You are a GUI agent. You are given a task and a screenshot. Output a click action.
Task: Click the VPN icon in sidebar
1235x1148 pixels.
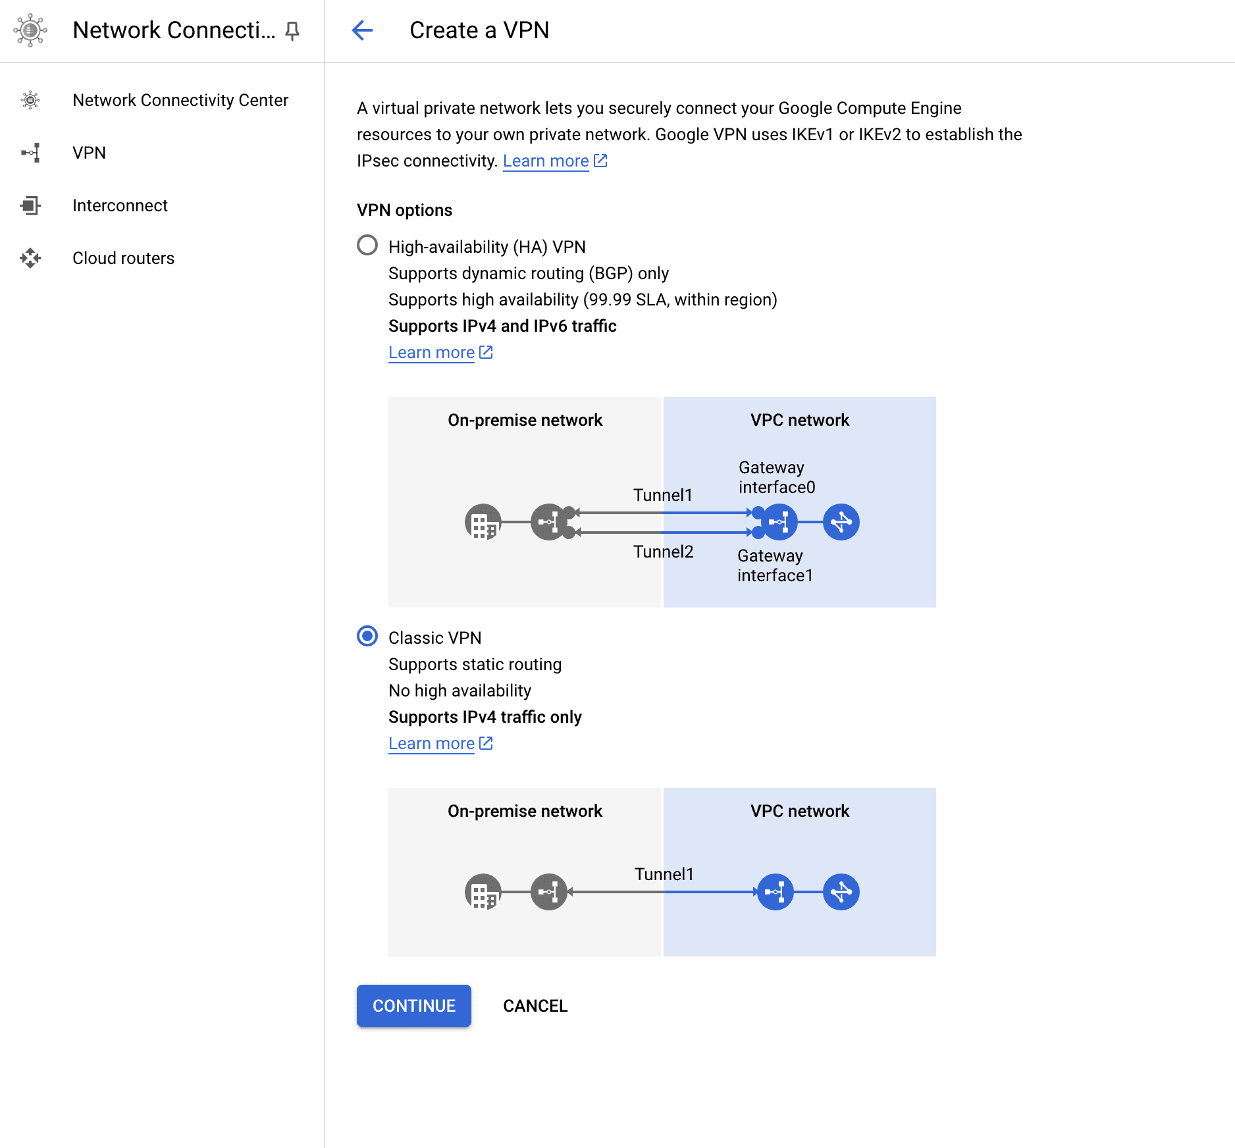(x=30, y=153)
